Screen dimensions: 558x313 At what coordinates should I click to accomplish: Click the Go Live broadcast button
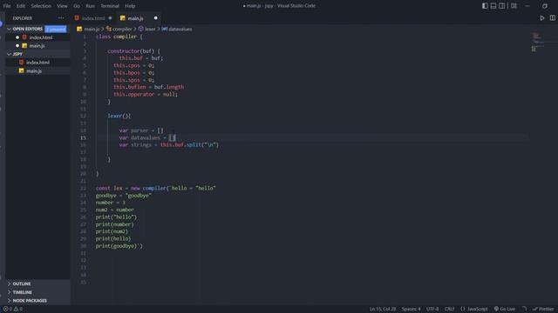(504, 310)
